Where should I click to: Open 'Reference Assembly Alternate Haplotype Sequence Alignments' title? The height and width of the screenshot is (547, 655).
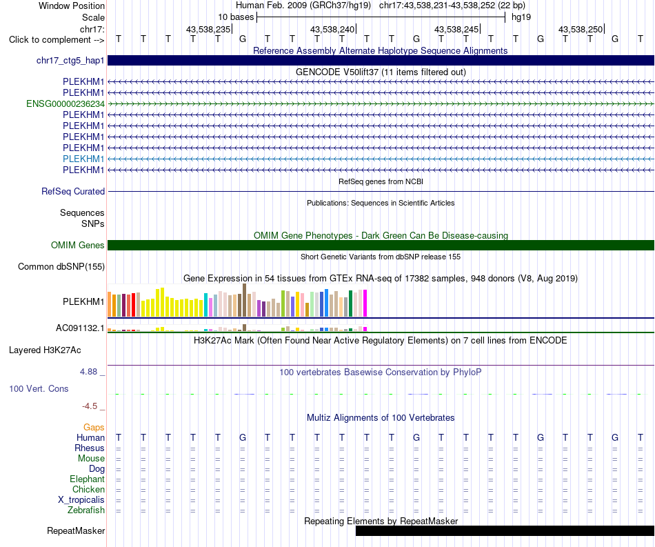(381, 50)
